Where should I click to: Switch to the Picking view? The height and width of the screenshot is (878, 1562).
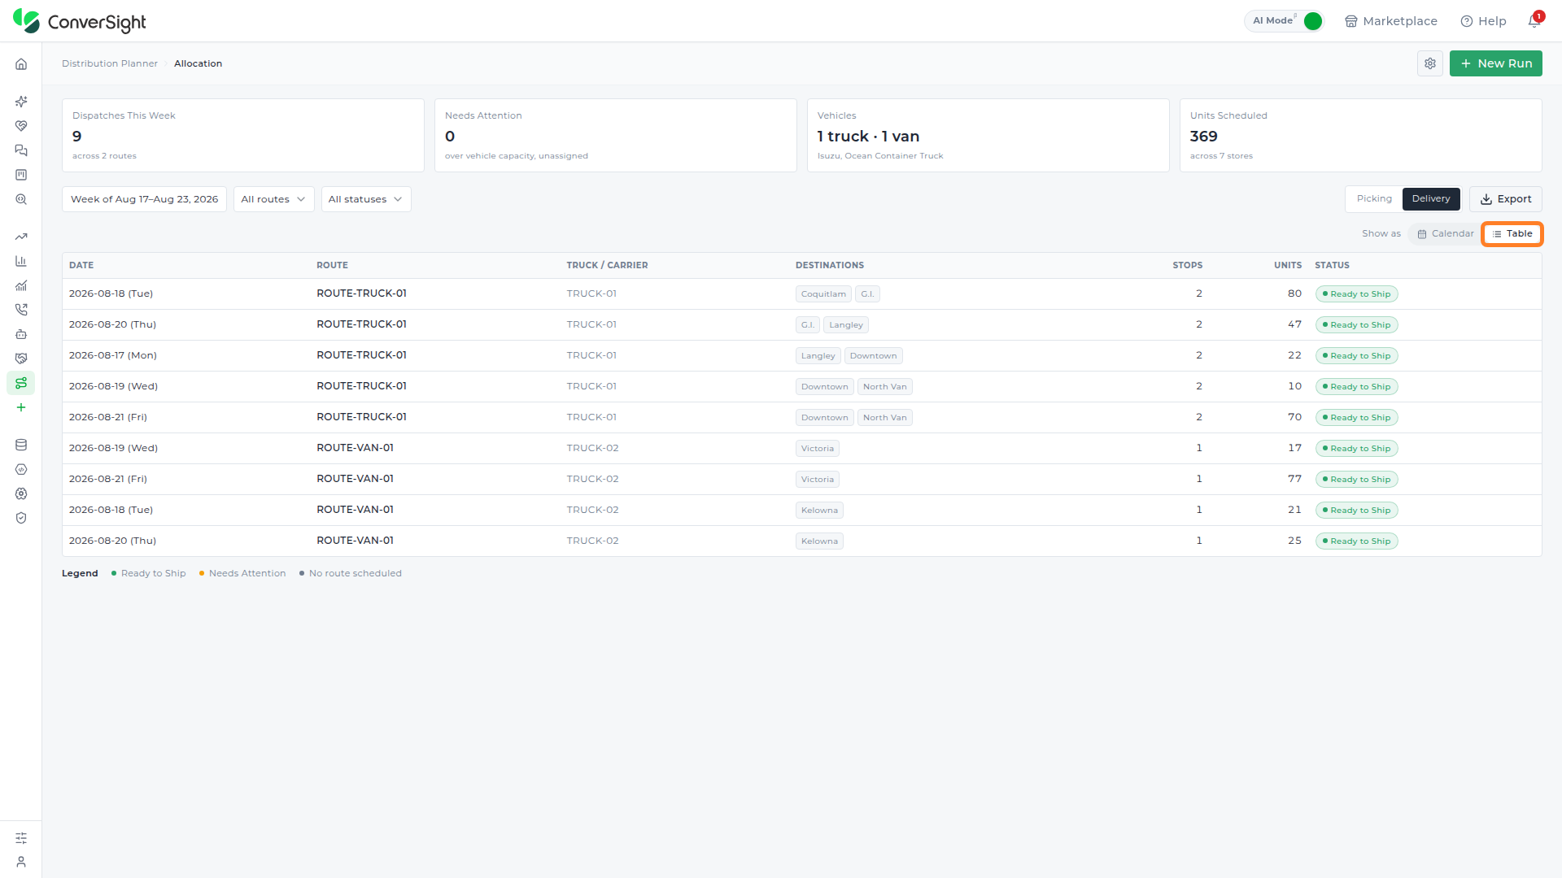[1374, 199]
